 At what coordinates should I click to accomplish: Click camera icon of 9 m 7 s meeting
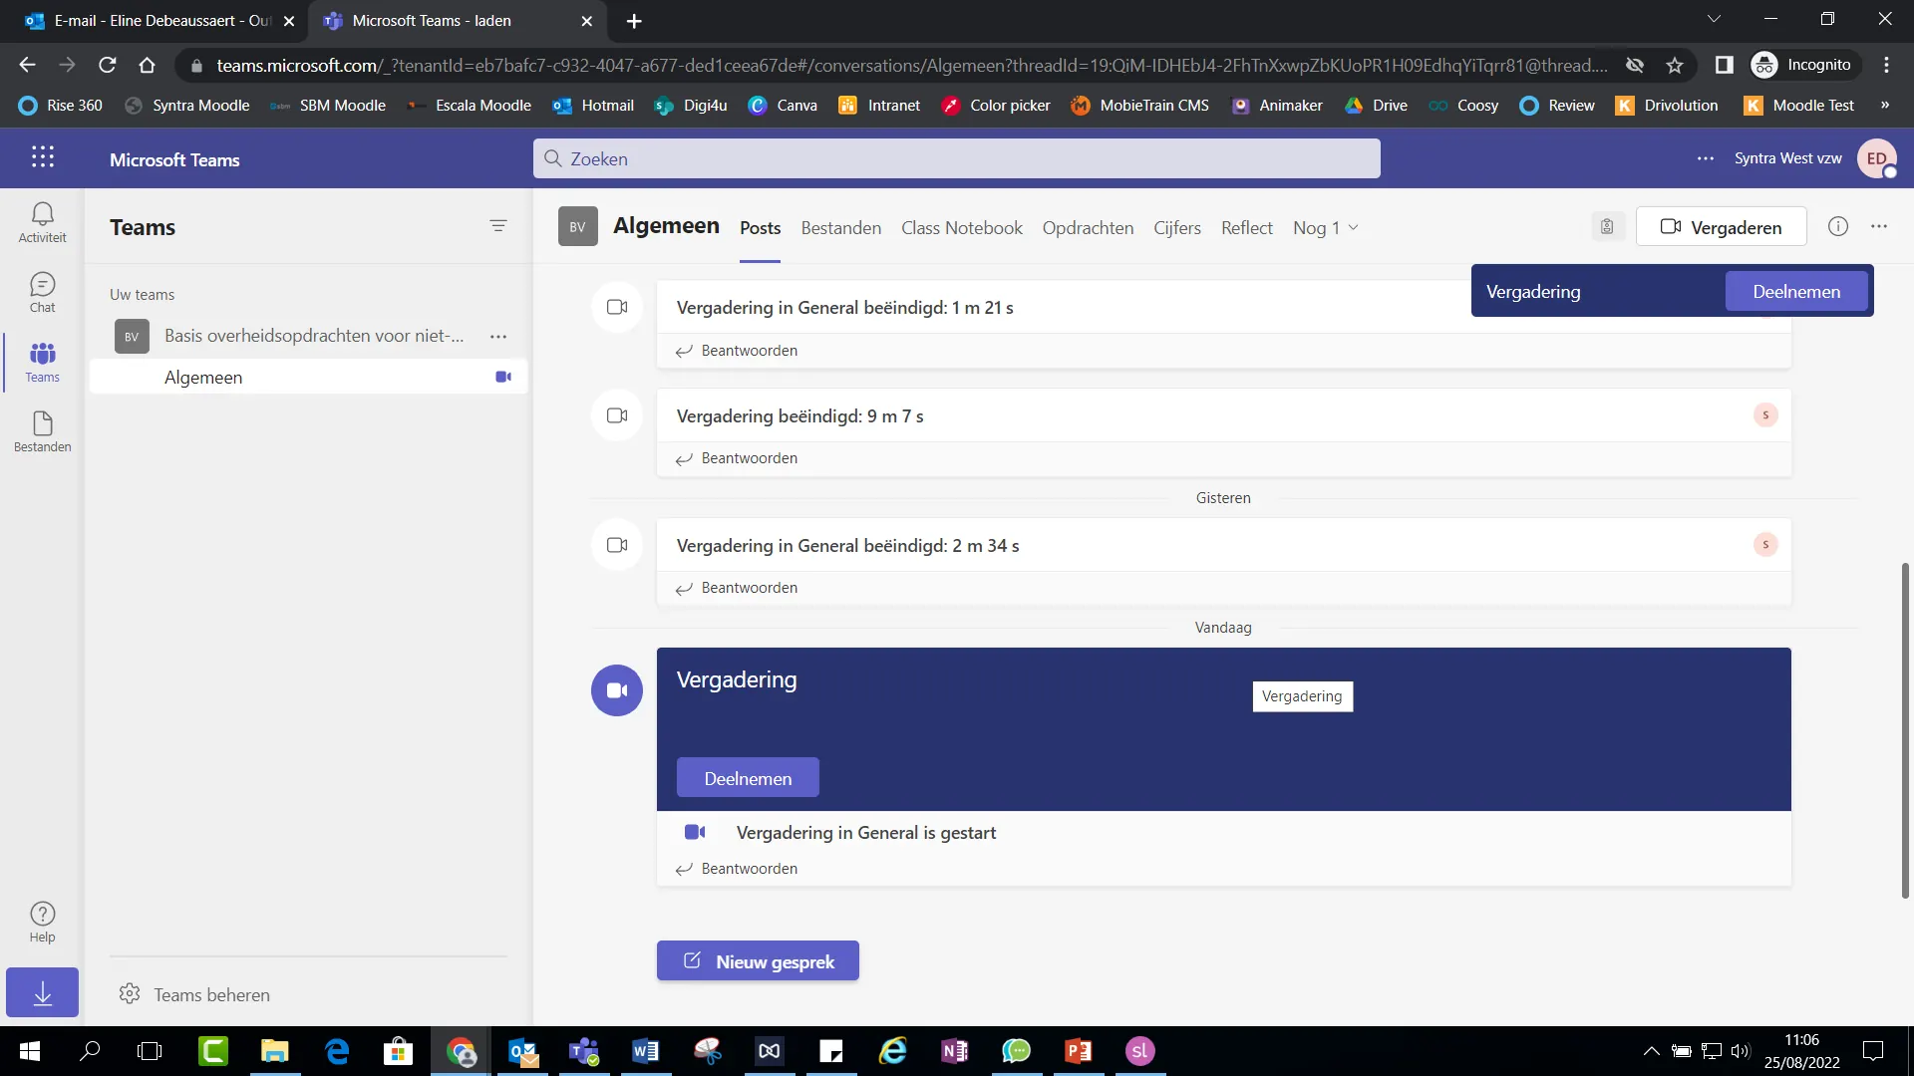pos(617,415)
